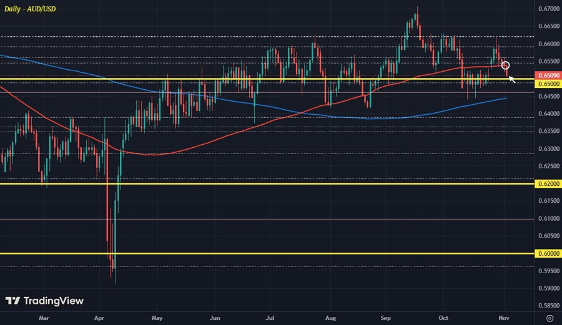Click the TradingView logo

[44, 301]
